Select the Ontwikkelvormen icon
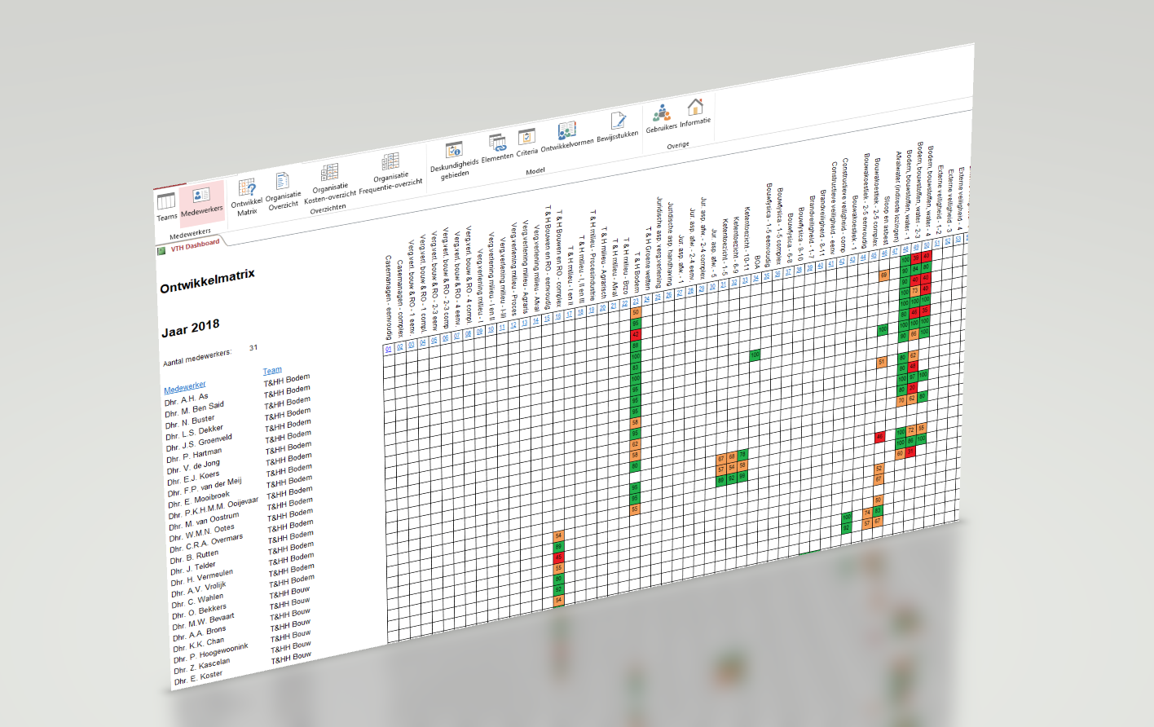1154x727 pixels. coord(566,130)
